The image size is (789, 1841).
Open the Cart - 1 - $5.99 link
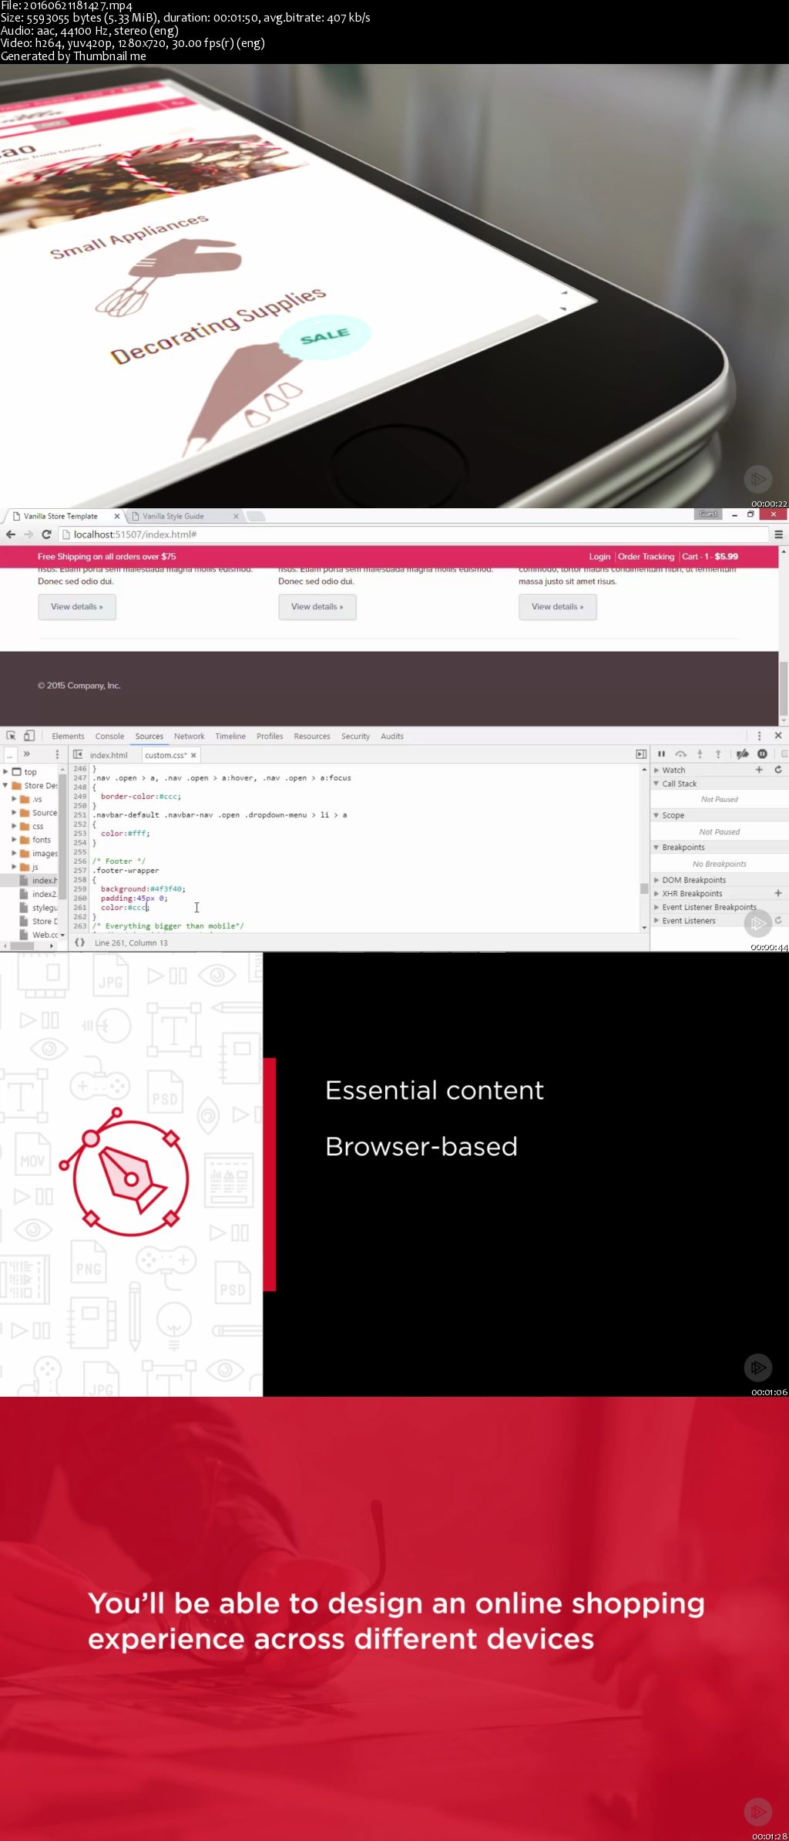710,556
